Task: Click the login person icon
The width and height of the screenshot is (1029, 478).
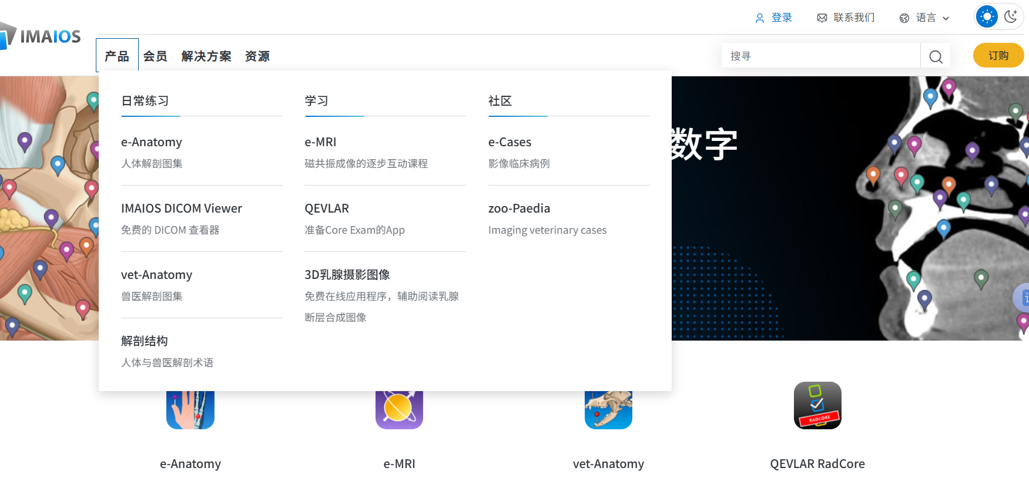Action: (760, 18)
